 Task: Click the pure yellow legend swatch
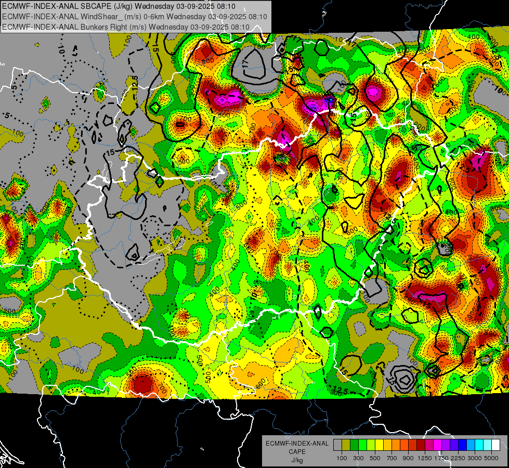tap(379, 445)
